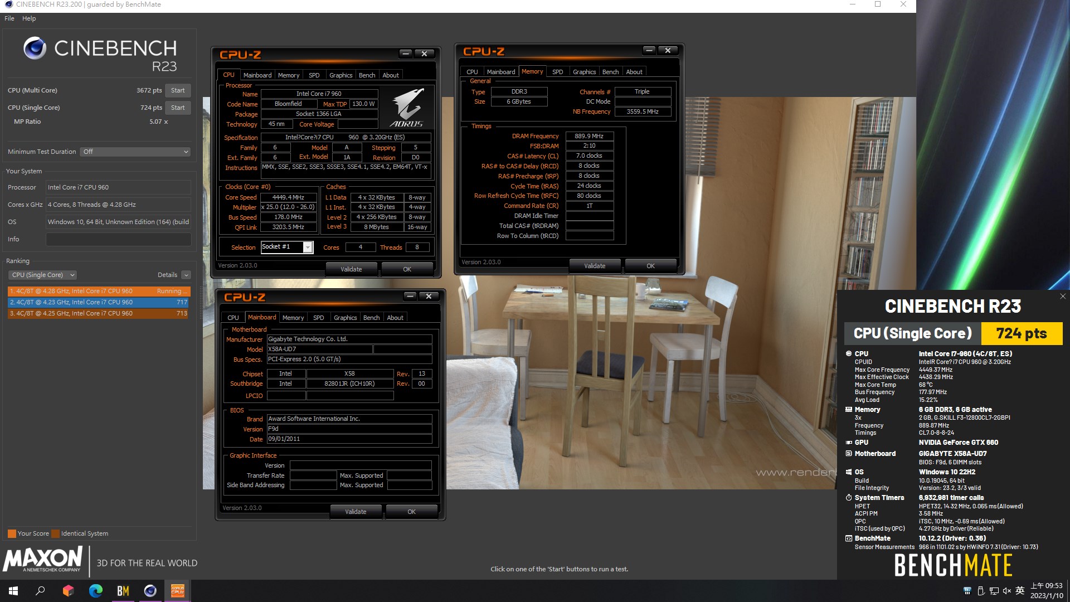The height and width of the screenshot is (602, 1070).
Task: Open CPU tab in Memory CPU-Z window
Action: coord(472,72)
